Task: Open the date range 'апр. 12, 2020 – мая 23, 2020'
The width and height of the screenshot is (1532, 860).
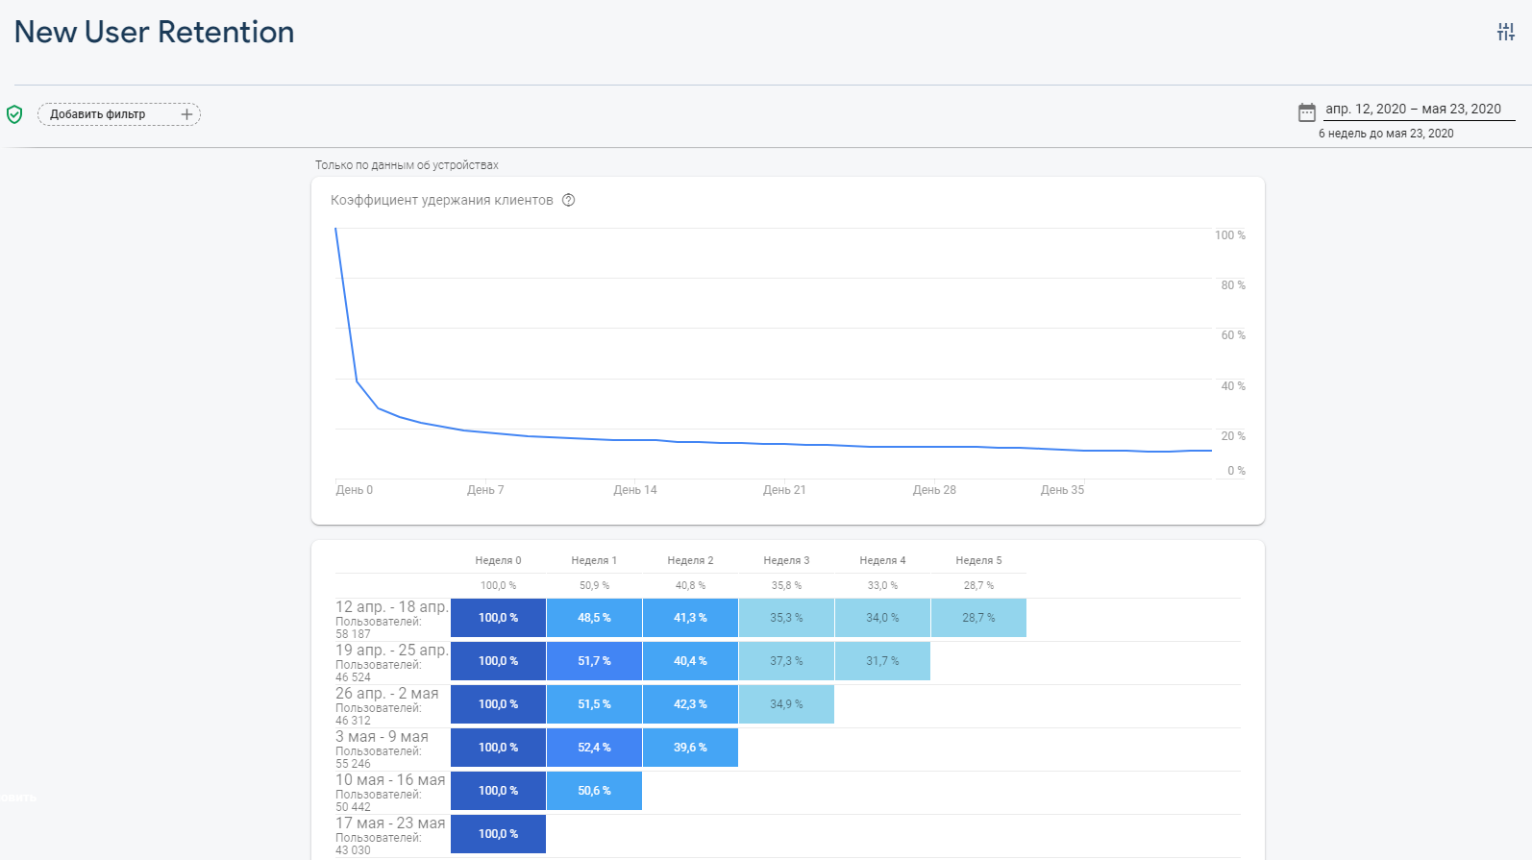Action: pyautogui.click(x=1413, y=110)
